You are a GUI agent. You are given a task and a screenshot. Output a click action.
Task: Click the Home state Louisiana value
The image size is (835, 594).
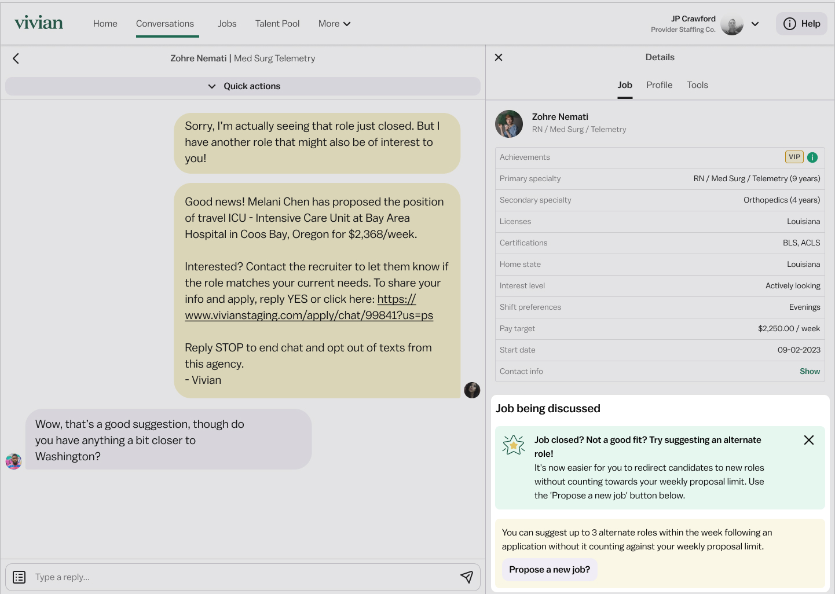point(804,265)
